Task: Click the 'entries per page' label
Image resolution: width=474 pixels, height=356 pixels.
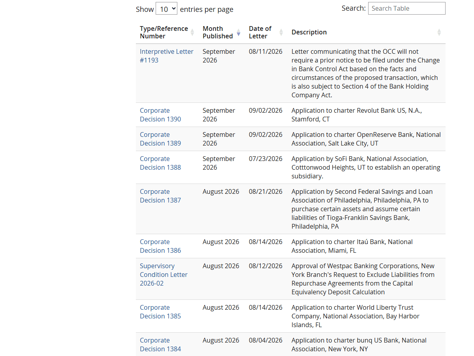Action: click(x=207, y=9)
